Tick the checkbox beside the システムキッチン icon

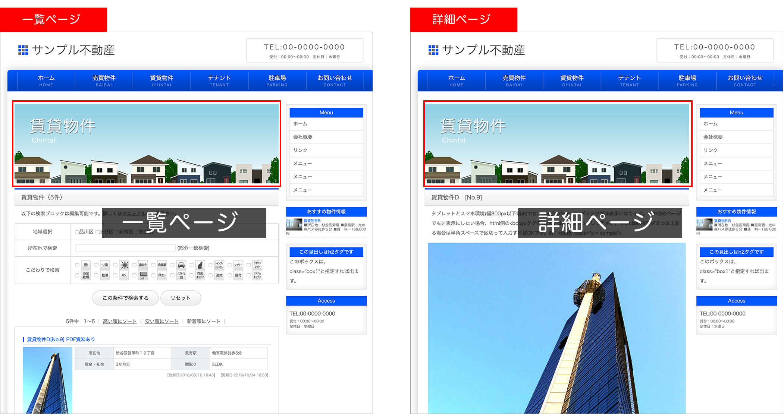point(249,275)
